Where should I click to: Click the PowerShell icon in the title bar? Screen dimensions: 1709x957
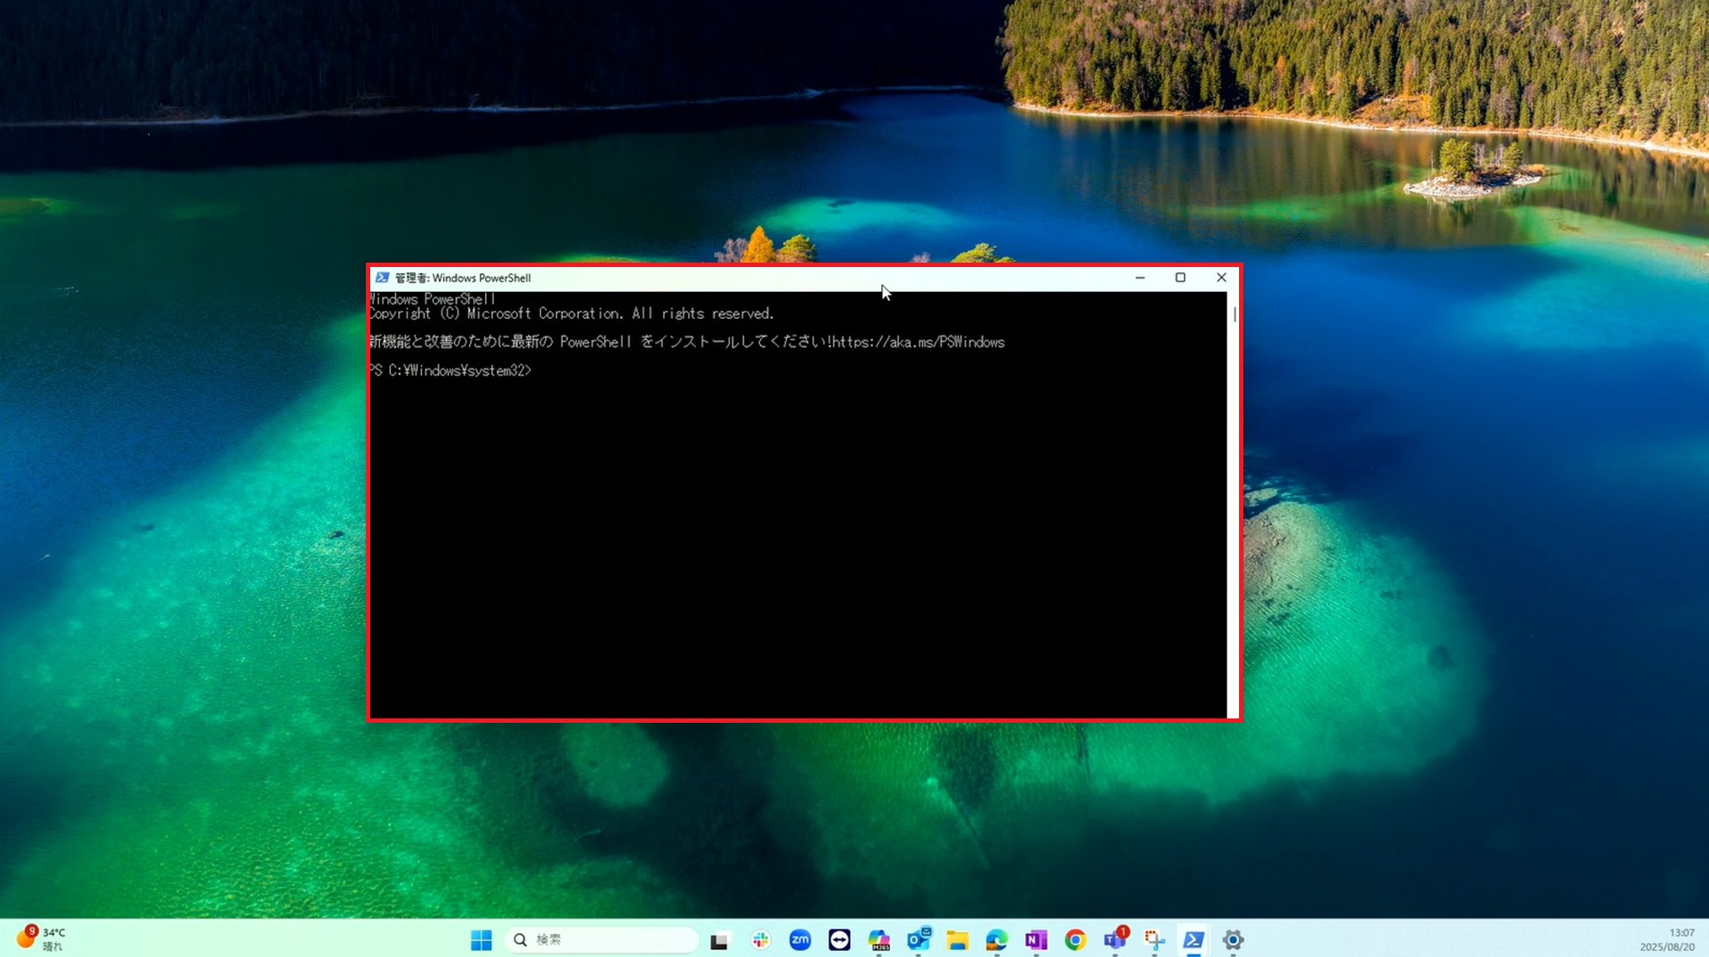coord(382,278)
